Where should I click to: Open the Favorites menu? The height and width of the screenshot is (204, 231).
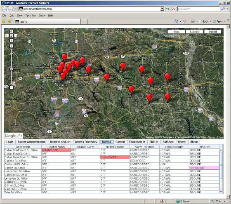pyautogui.click(x=31, y=15)
